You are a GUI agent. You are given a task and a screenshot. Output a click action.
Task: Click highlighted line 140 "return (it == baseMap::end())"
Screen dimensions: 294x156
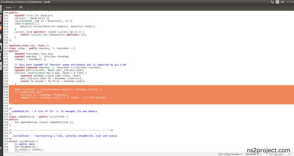pos(41,98)
